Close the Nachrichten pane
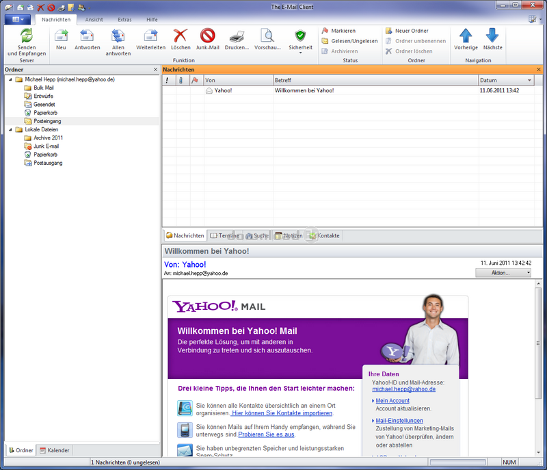547x470 pixels. [x=539, y=69]
